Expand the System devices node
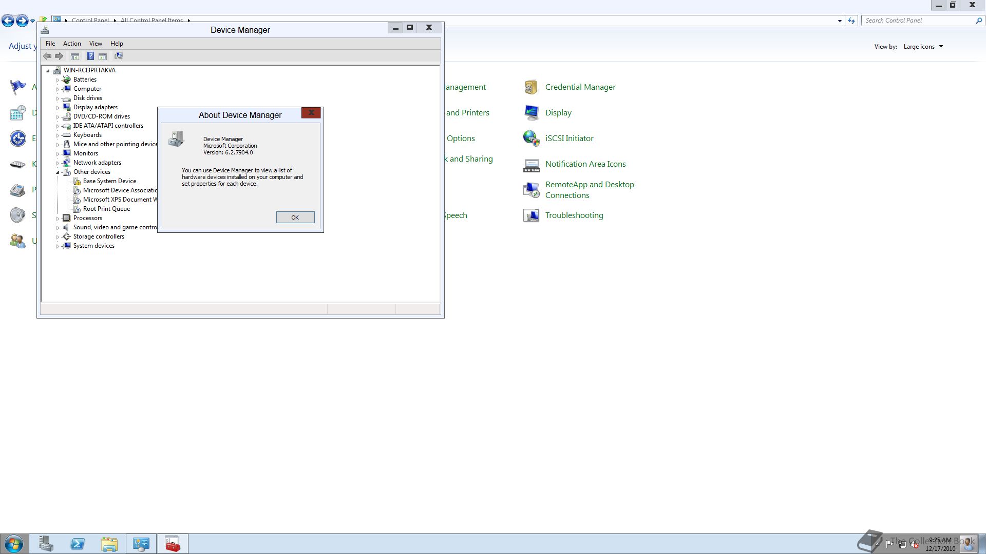The height and width of the screenshot is (554, 986). (58, 246)
